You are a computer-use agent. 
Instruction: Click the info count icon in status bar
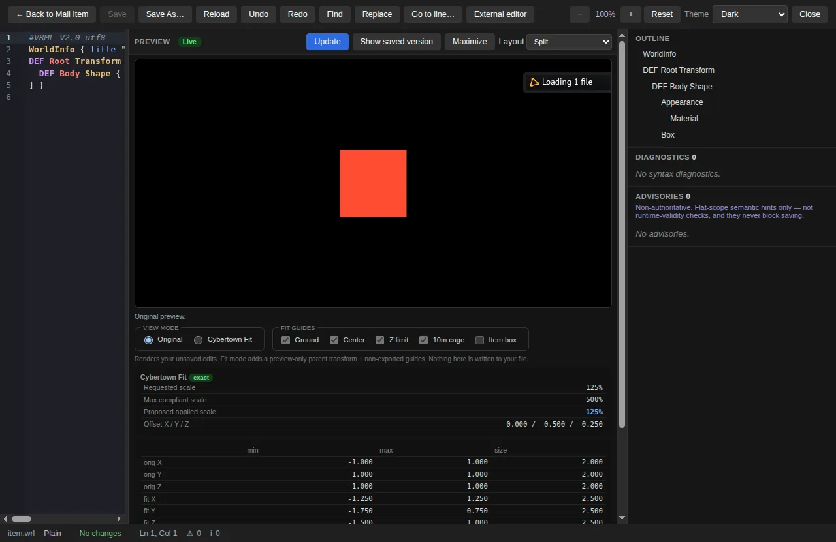211,534
